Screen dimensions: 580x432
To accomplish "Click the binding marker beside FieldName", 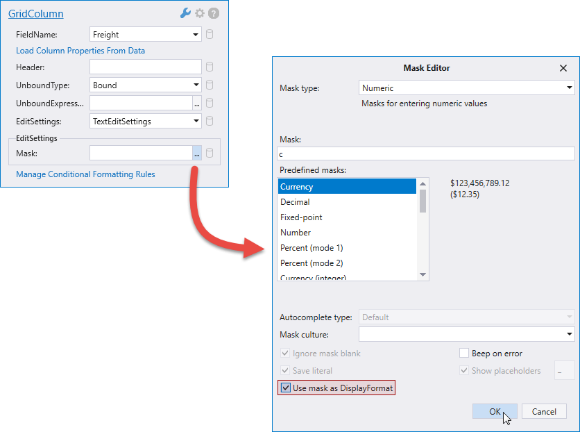I will 210,34.
